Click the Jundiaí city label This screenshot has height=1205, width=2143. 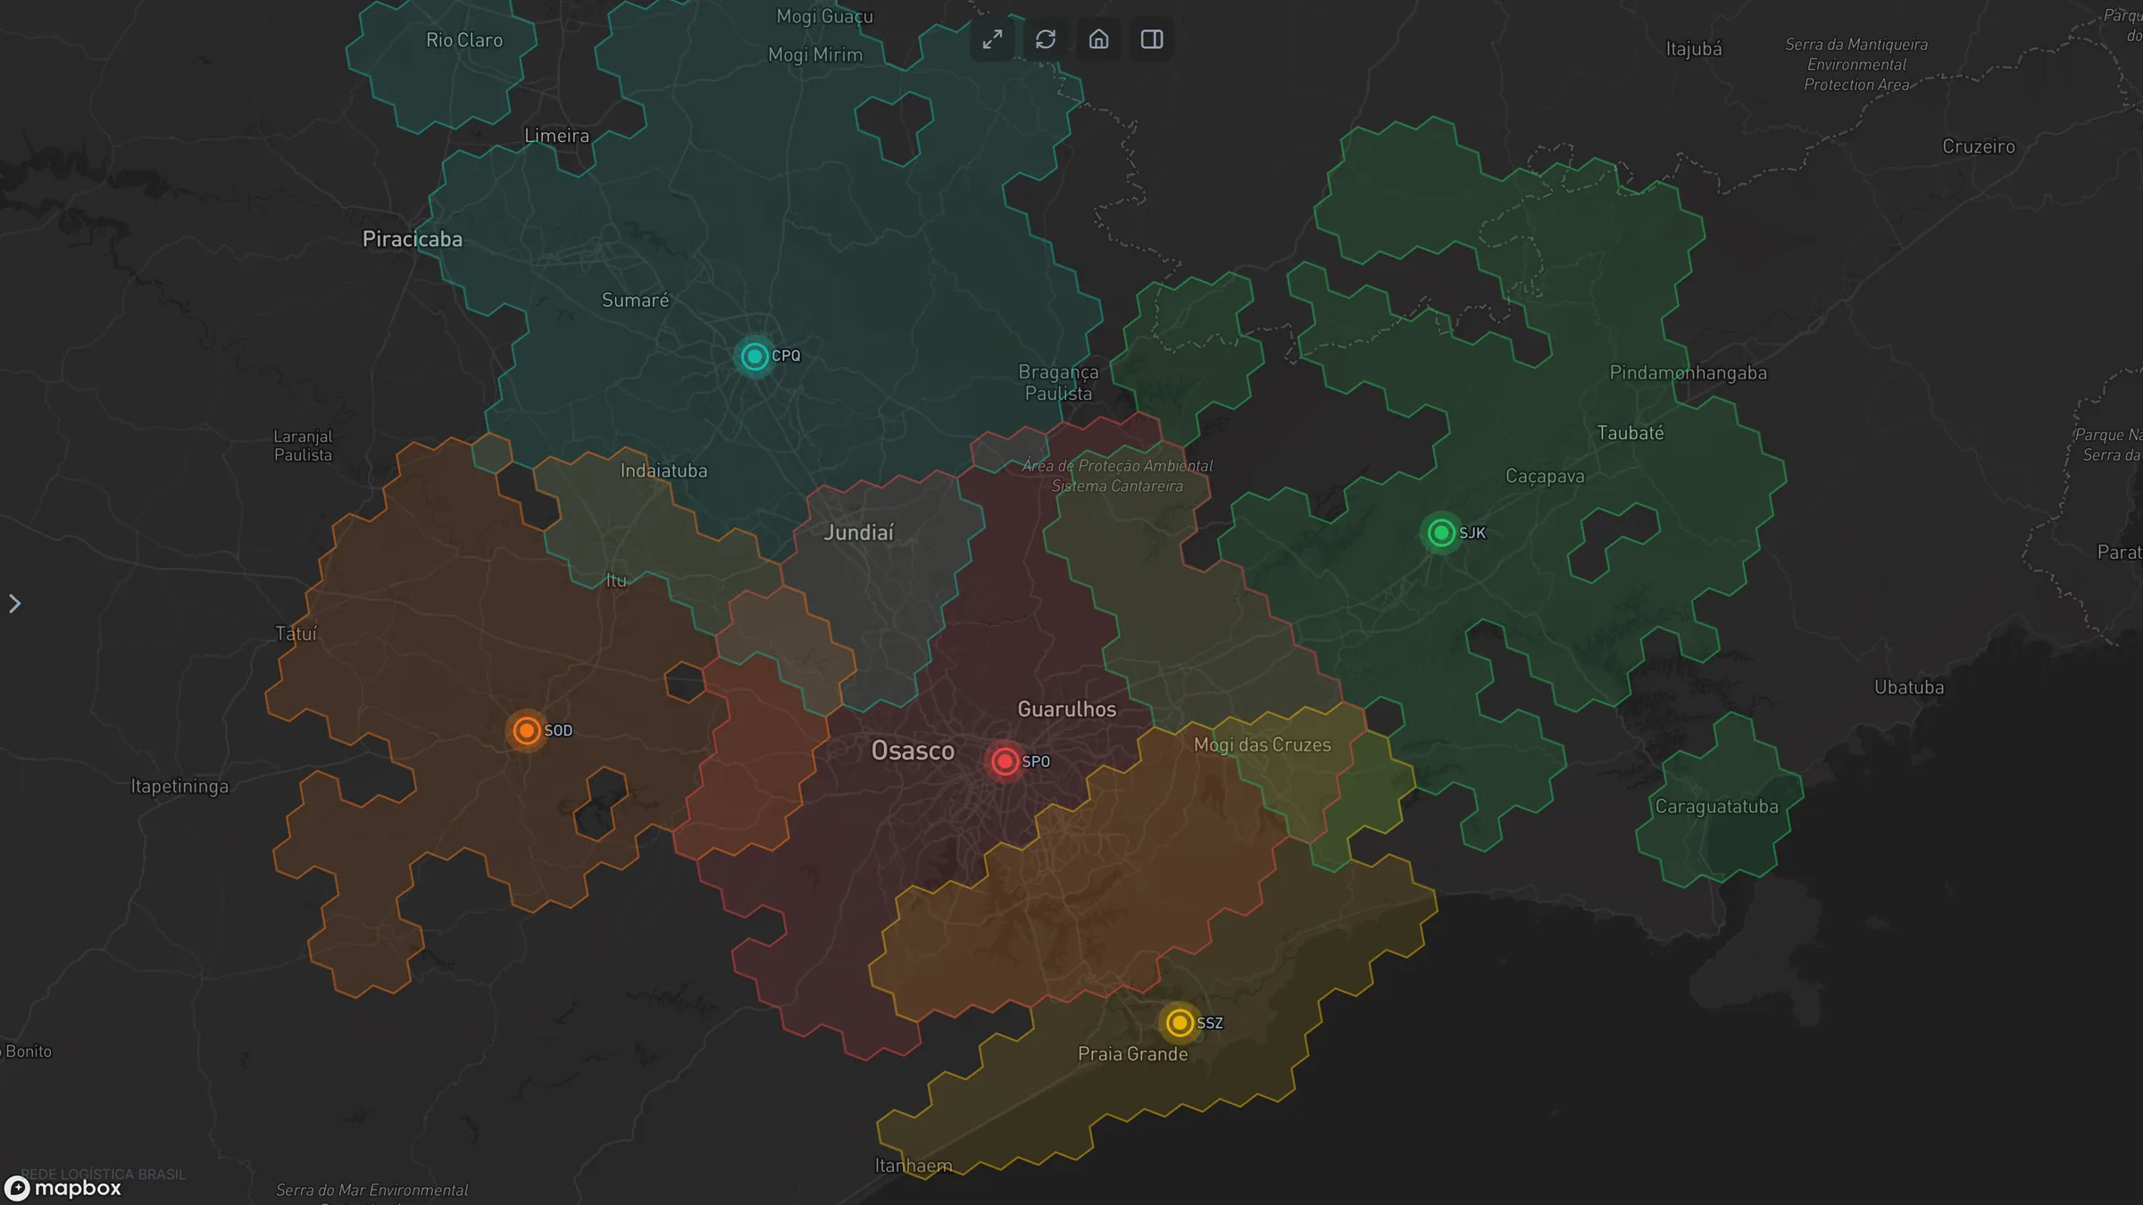(x=858, y=533)
